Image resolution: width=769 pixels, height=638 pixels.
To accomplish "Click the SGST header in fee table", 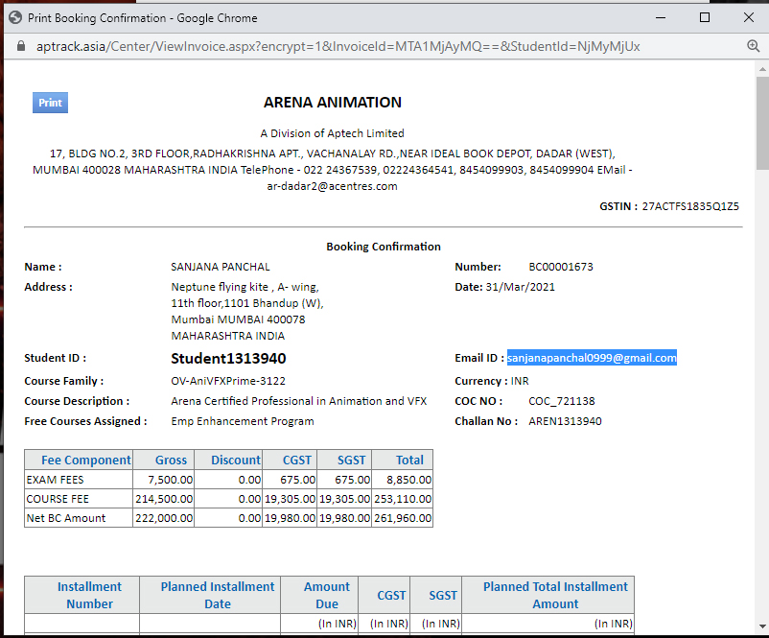I will [x=344, y=460].
